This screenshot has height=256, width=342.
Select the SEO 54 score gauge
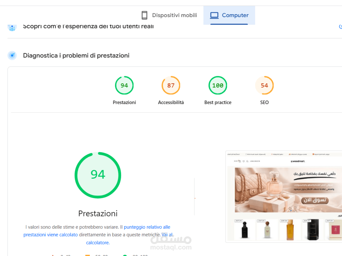(264, 85)
